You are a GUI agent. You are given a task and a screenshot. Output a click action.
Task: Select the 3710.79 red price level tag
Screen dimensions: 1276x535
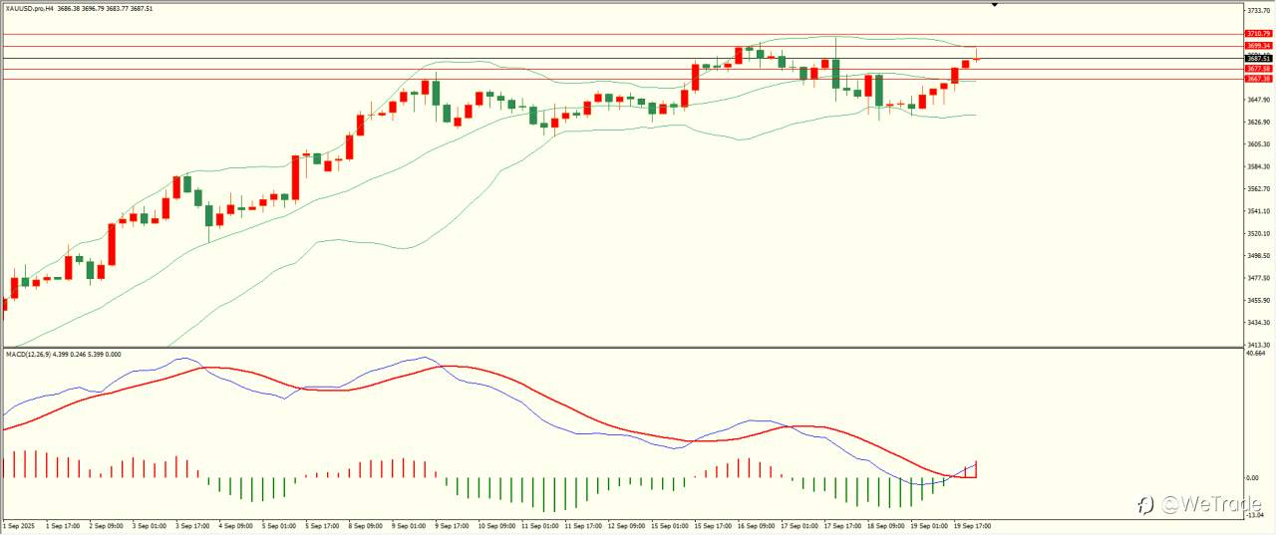pos(1259,34)
